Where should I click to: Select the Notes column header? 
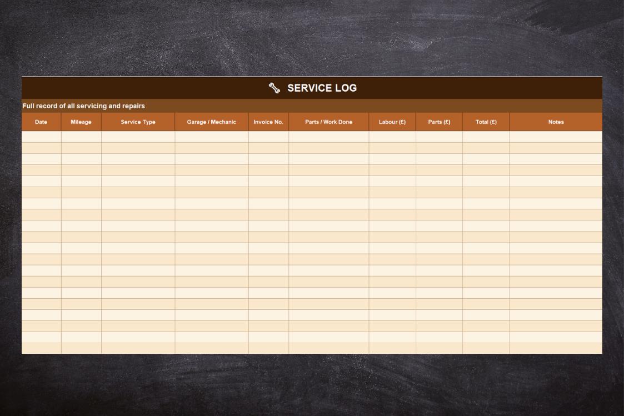556,122
